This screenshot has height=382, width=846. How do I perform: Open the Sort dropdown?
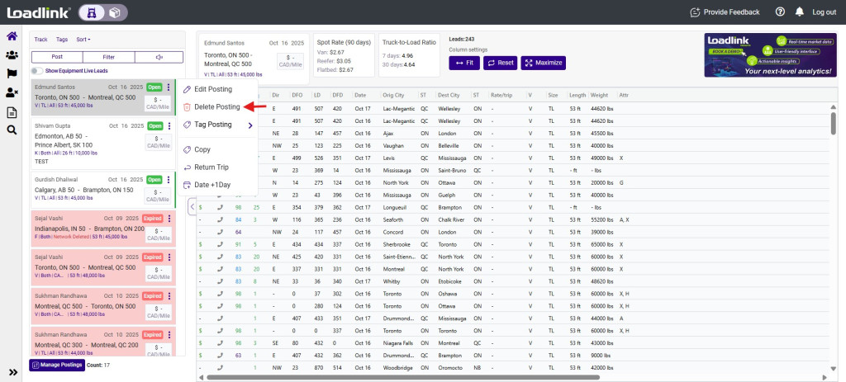(83, 39)
